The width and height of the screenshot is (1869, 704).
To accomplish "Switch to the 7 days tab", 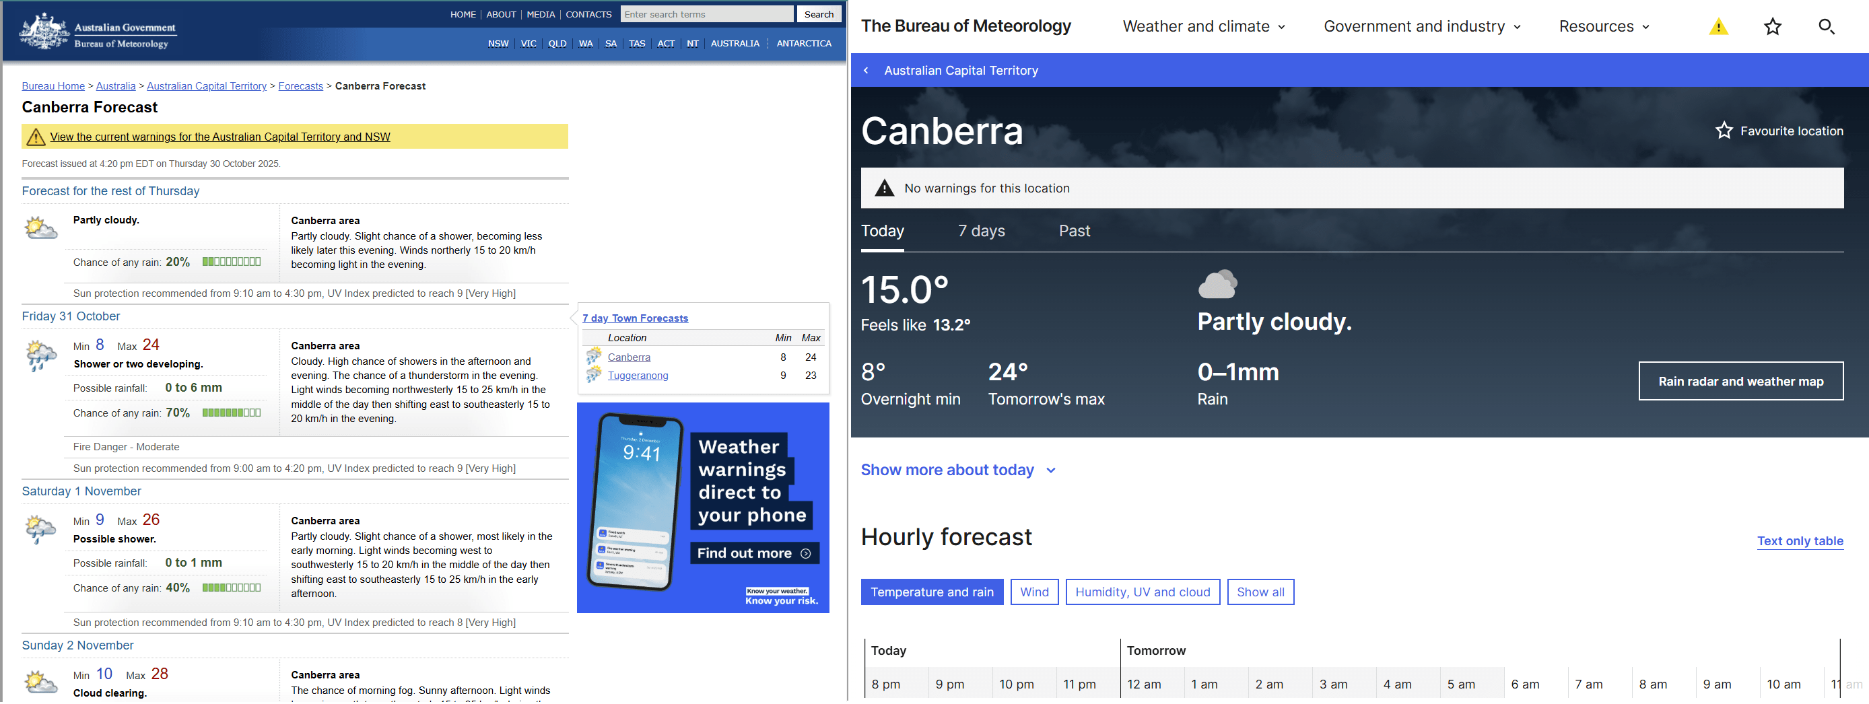I will pyautogui.click(x=981, y=232).
